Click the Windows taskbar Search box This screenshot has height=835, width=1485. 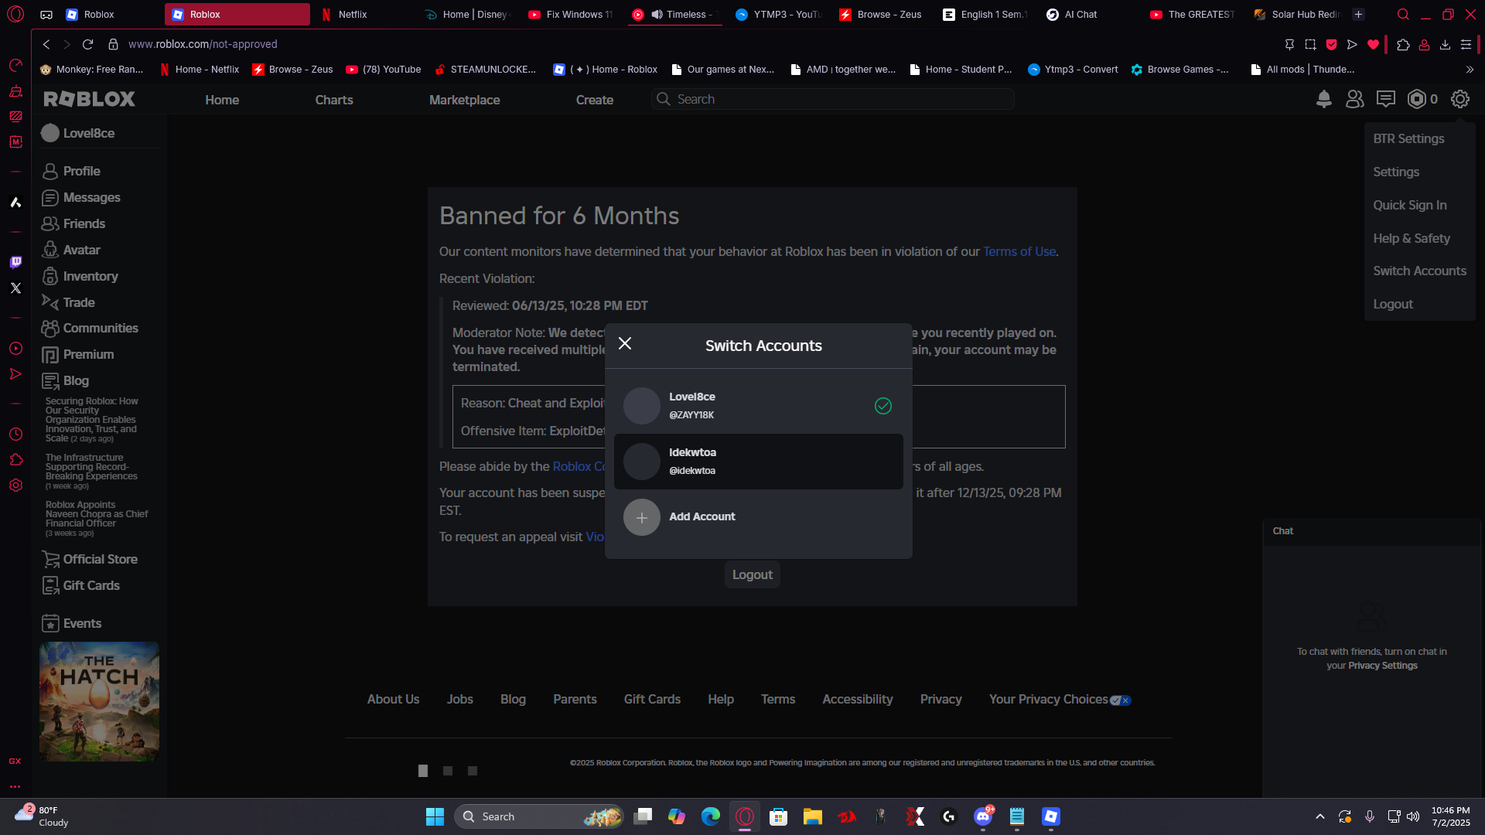pyautogui.click(x=539, y=816)
